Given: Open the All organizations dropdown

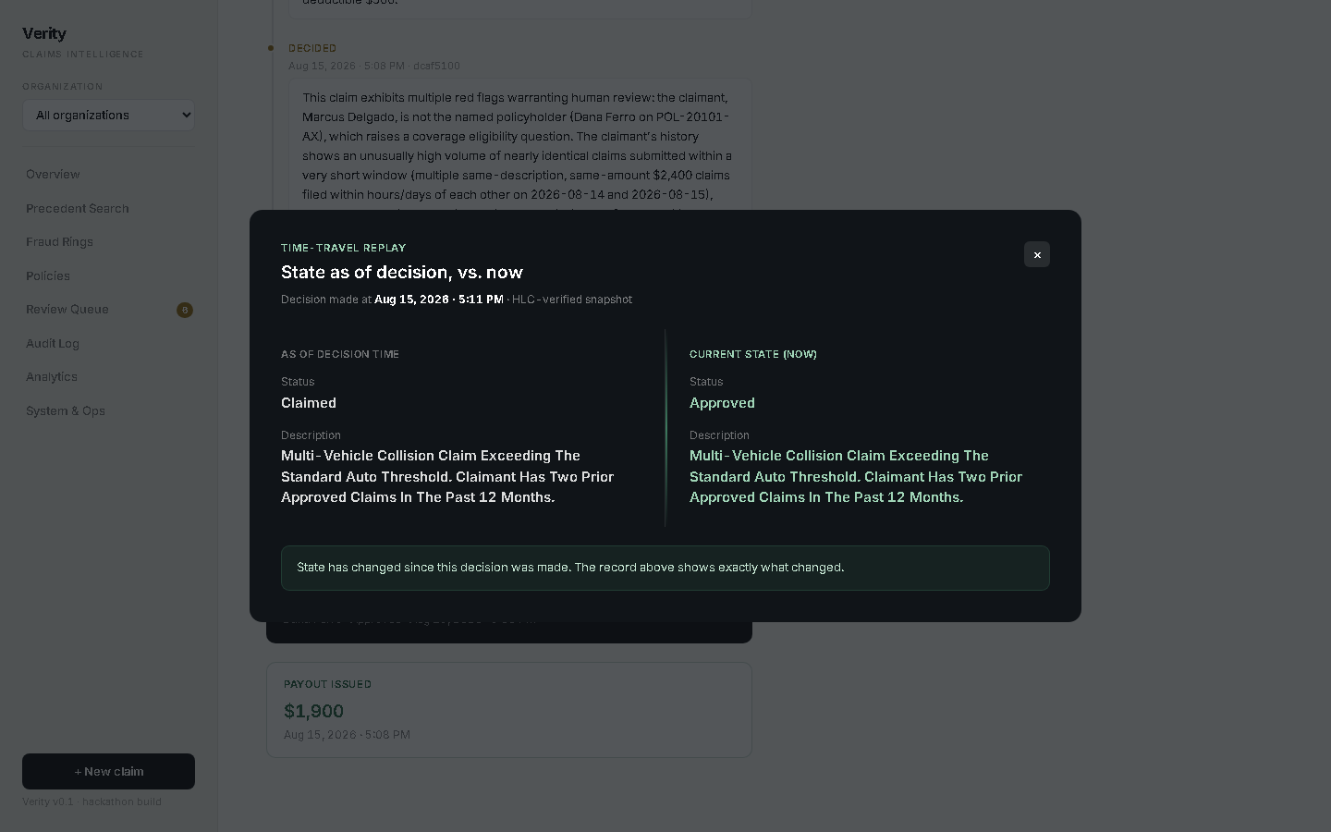Looking at the screenshot, I should 108,115.
